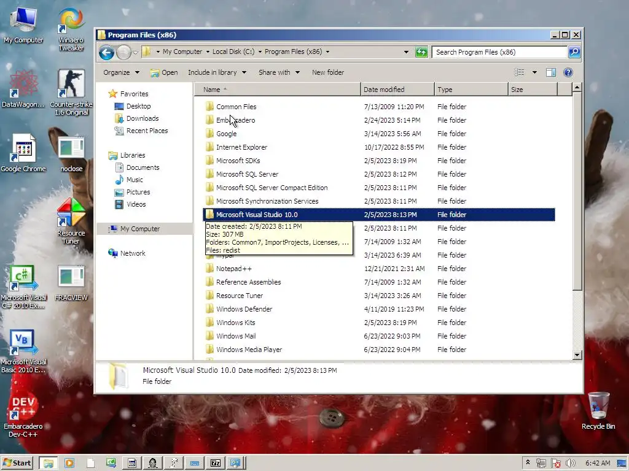Expand the My Computer breadcrumb arrow

pyautogui.click(x=208, y=52)
